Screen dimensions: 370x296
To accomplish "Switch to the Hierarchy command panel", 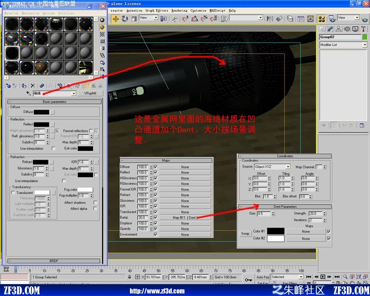I will tap(339, 29).
